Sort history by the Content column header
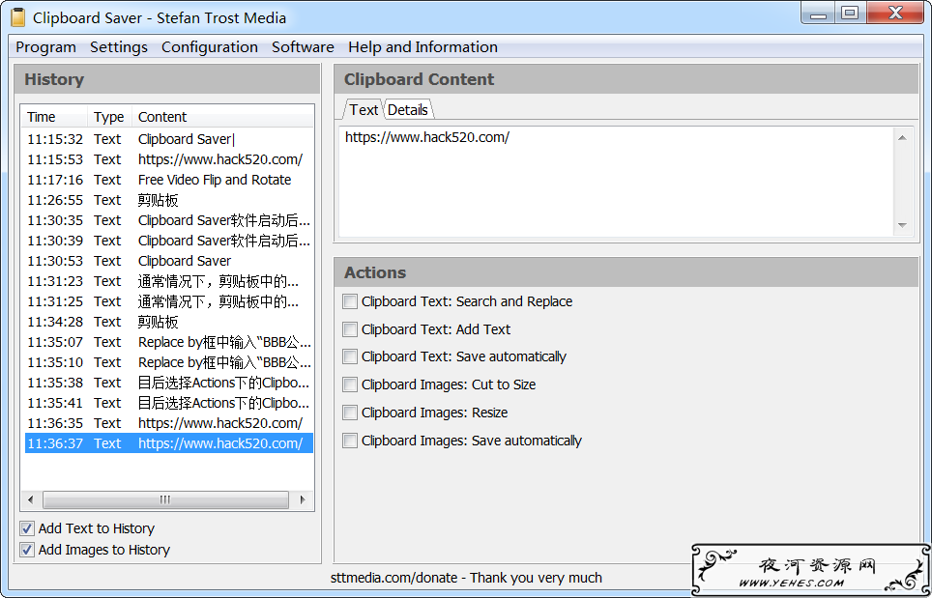Image resolution: width=932 pixels, height=598 pixels. pyautogui.click(x=223, y=117)
